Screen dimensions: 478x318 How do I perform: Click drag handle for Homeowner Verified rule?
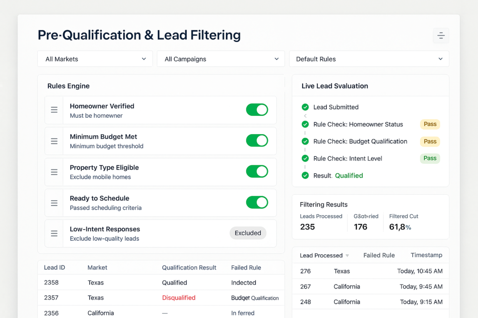point(54,110)
